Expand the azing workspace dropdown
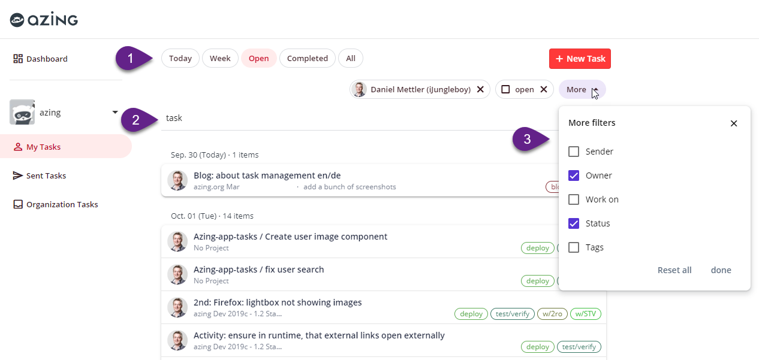759x360 pixels. click(x=115, y=112)
